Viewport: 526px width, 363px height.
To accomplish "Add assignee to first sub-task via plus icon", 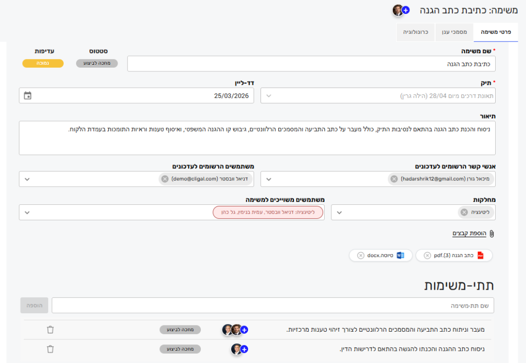I will (244, 330).
